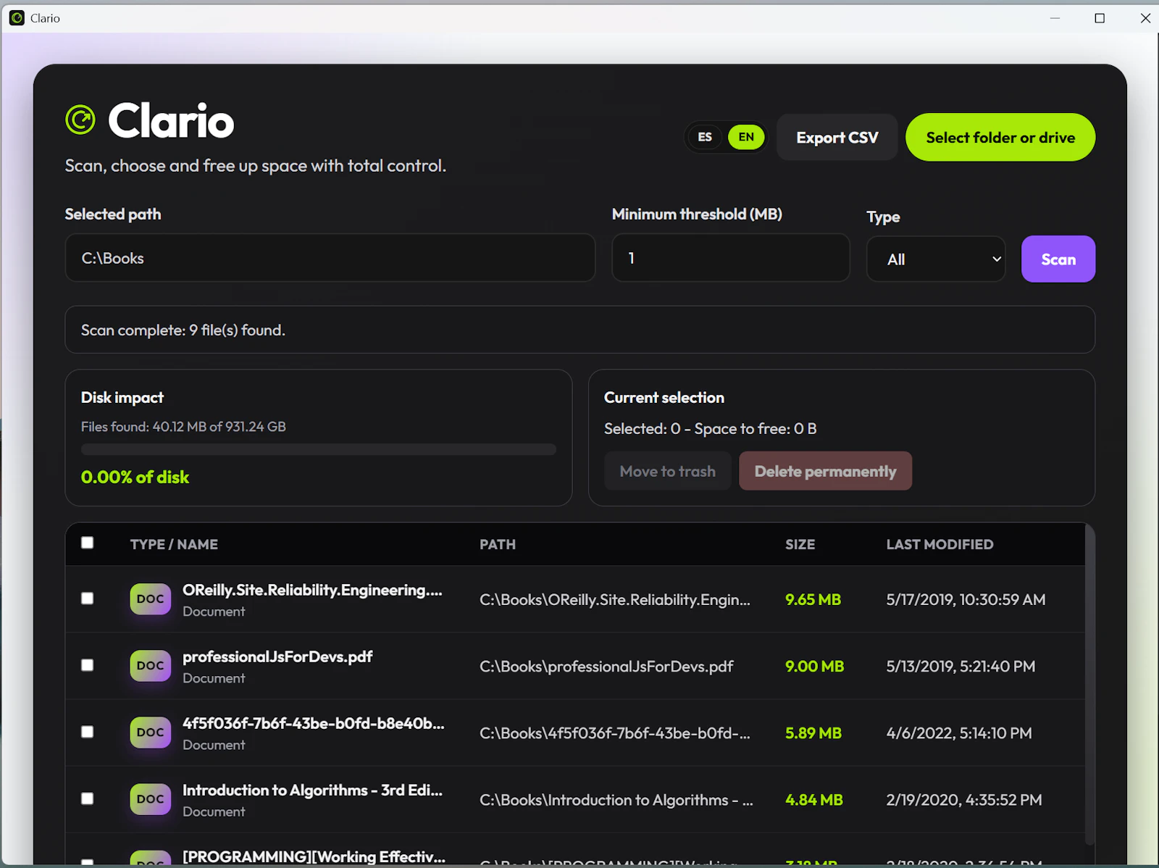
Task: Click the file name Introduction to Algorithms - 3rd Edi...
Action: point(312,790)
